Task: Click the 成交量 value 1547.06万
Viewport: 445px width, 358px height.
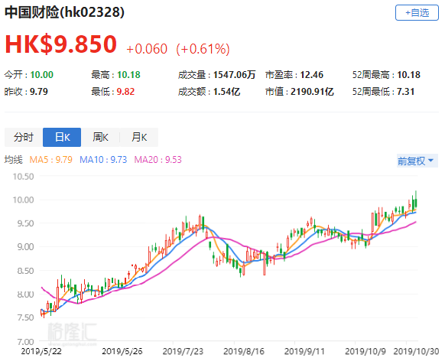Action: pos(235,75)
